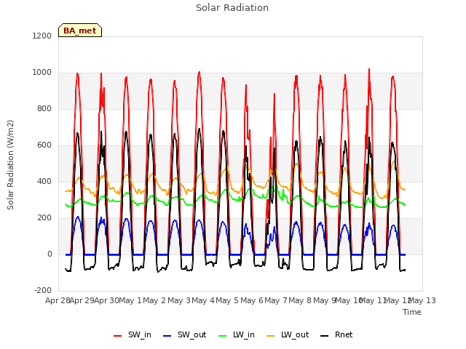Image resolution: width=466 pixels, height=349 pixels.
Task: Click the May 8 x-axis label
Action: point(300,300)
